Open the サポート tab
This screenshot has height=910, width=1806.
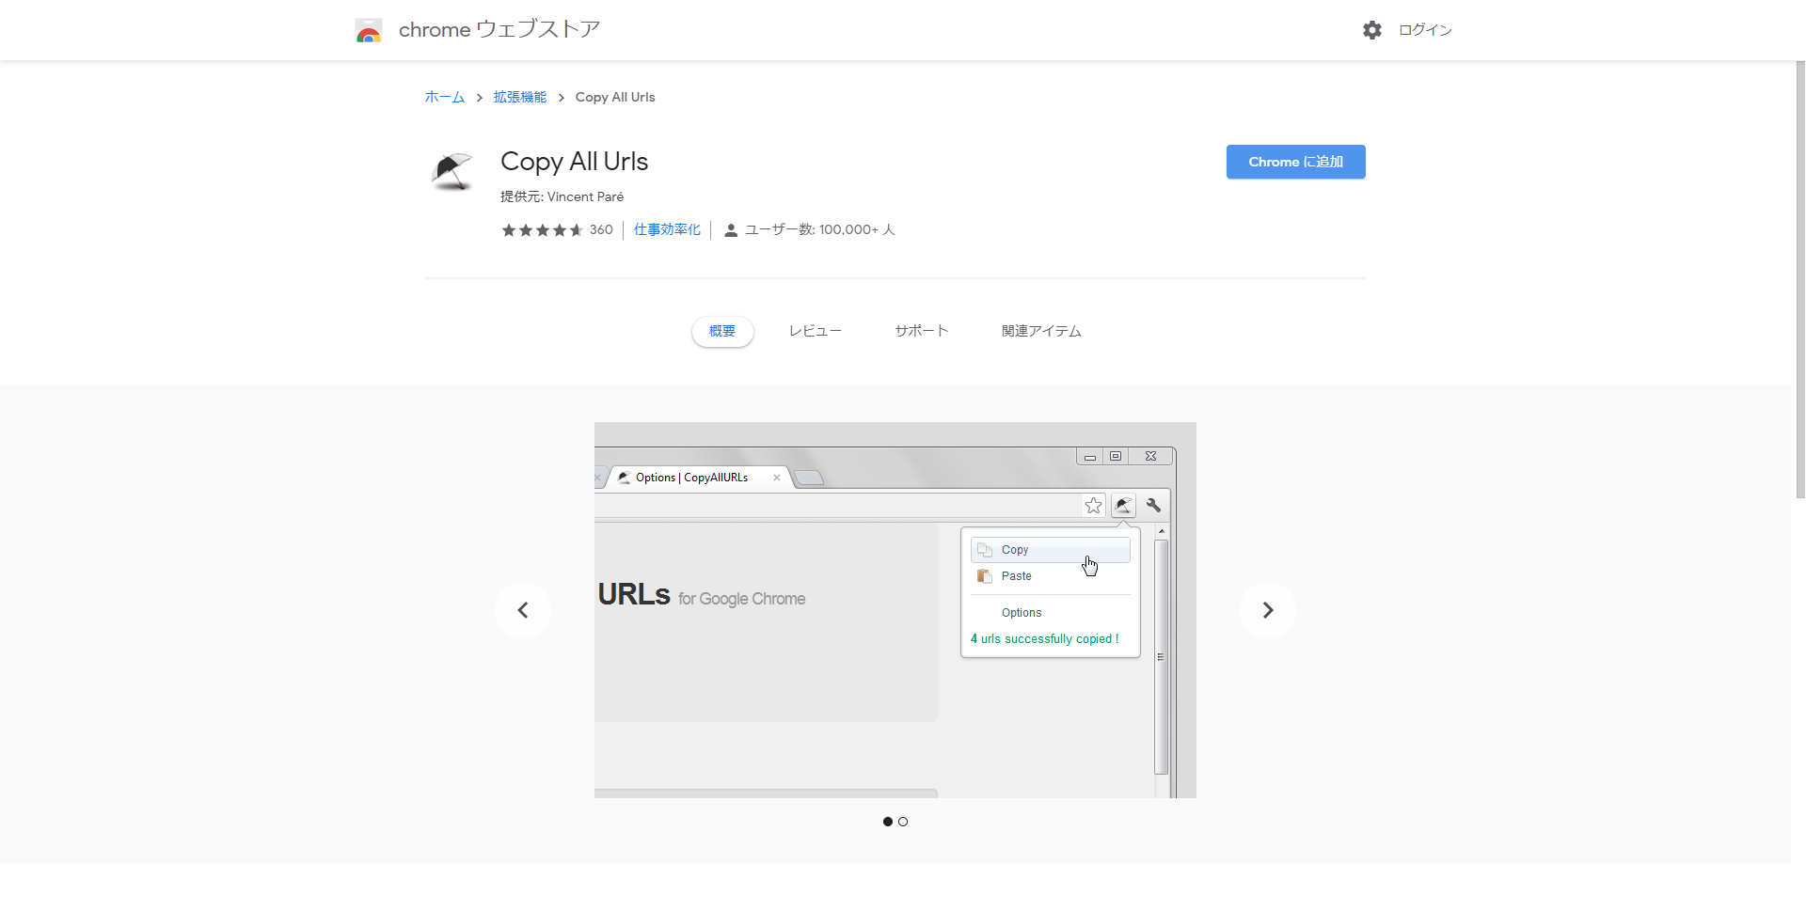click(x=921, y=331)
